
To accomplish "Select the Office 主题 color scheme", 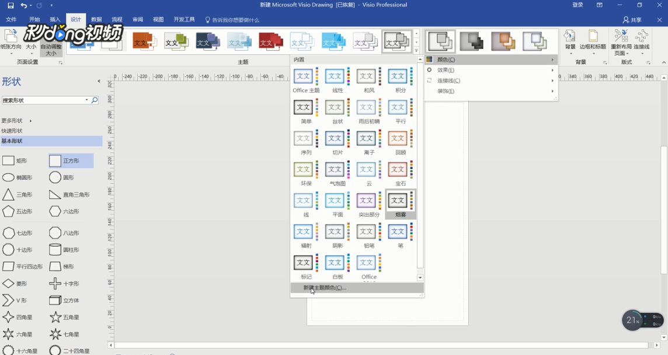I will (x=306, y=80).
